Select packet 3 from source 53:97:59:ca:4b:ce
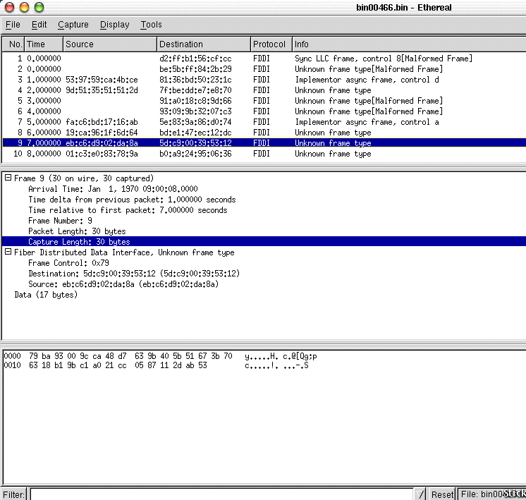526x500 pixels. 264,80
